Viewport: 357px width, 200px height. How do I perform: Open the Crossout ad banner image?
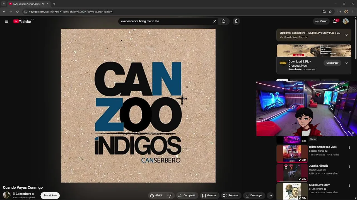click(314, 51)
